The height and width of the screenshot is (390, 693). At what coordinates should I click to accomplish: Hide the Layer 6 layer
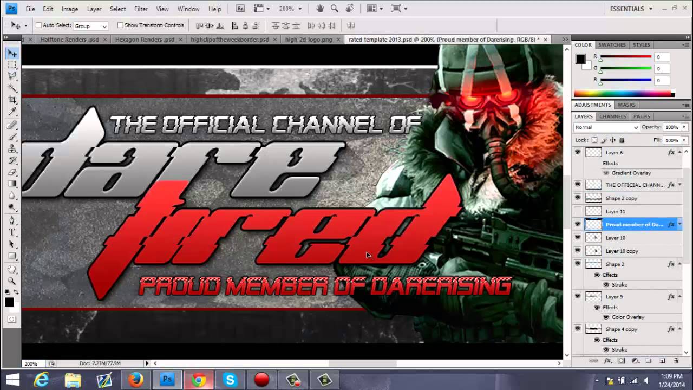click(578, 152)
